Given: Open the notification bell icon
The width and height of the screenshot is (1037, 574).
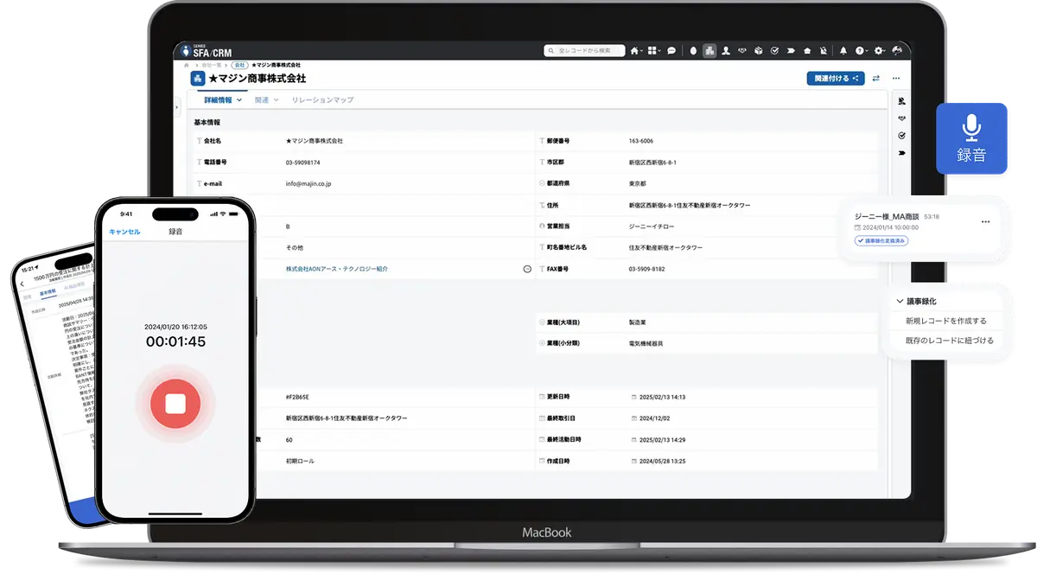Looking at the screenshot, I should tap(843, 51).
